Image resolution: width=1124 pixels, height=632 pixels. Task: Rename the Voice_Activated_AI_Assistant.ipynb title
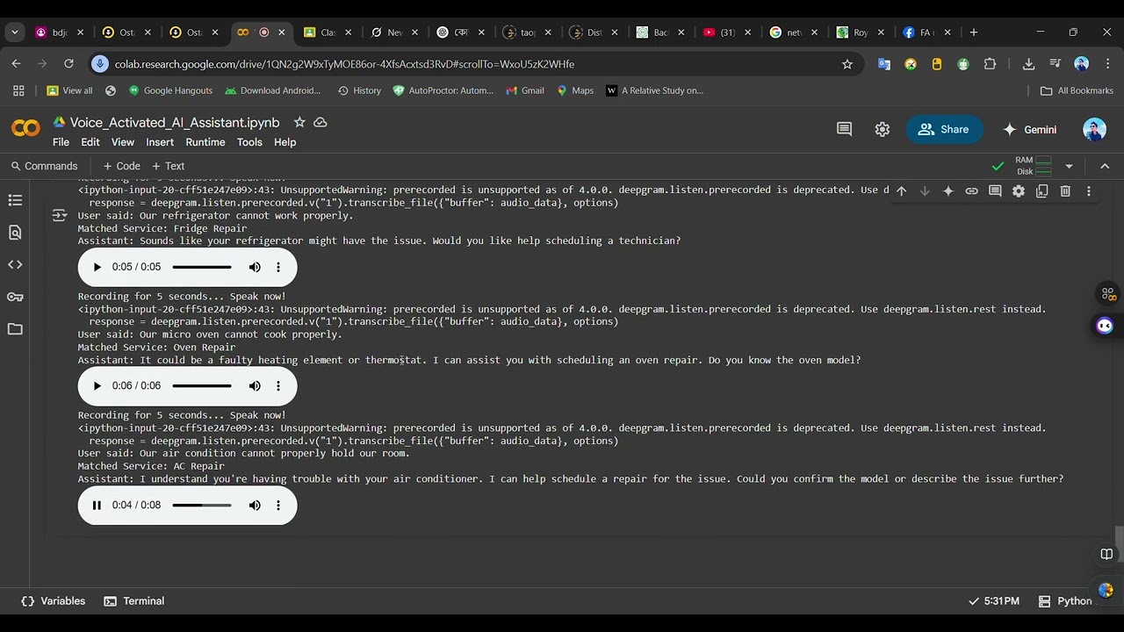175,123
